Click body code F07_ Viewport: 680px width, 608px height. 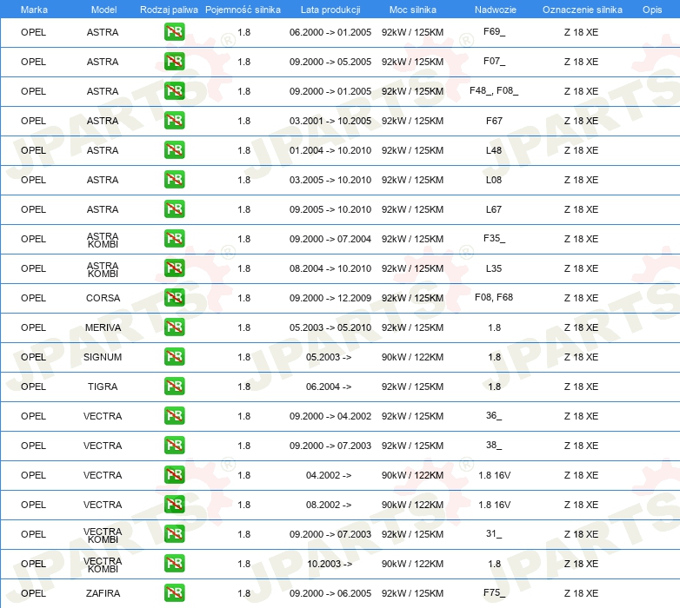coord(494,61)
